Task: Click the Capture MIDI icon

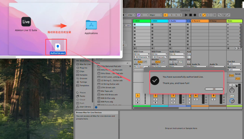Action: point(211,15)
